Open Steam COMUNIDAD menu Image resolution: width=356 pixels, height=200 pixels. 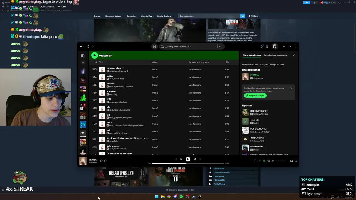[47, 6]
